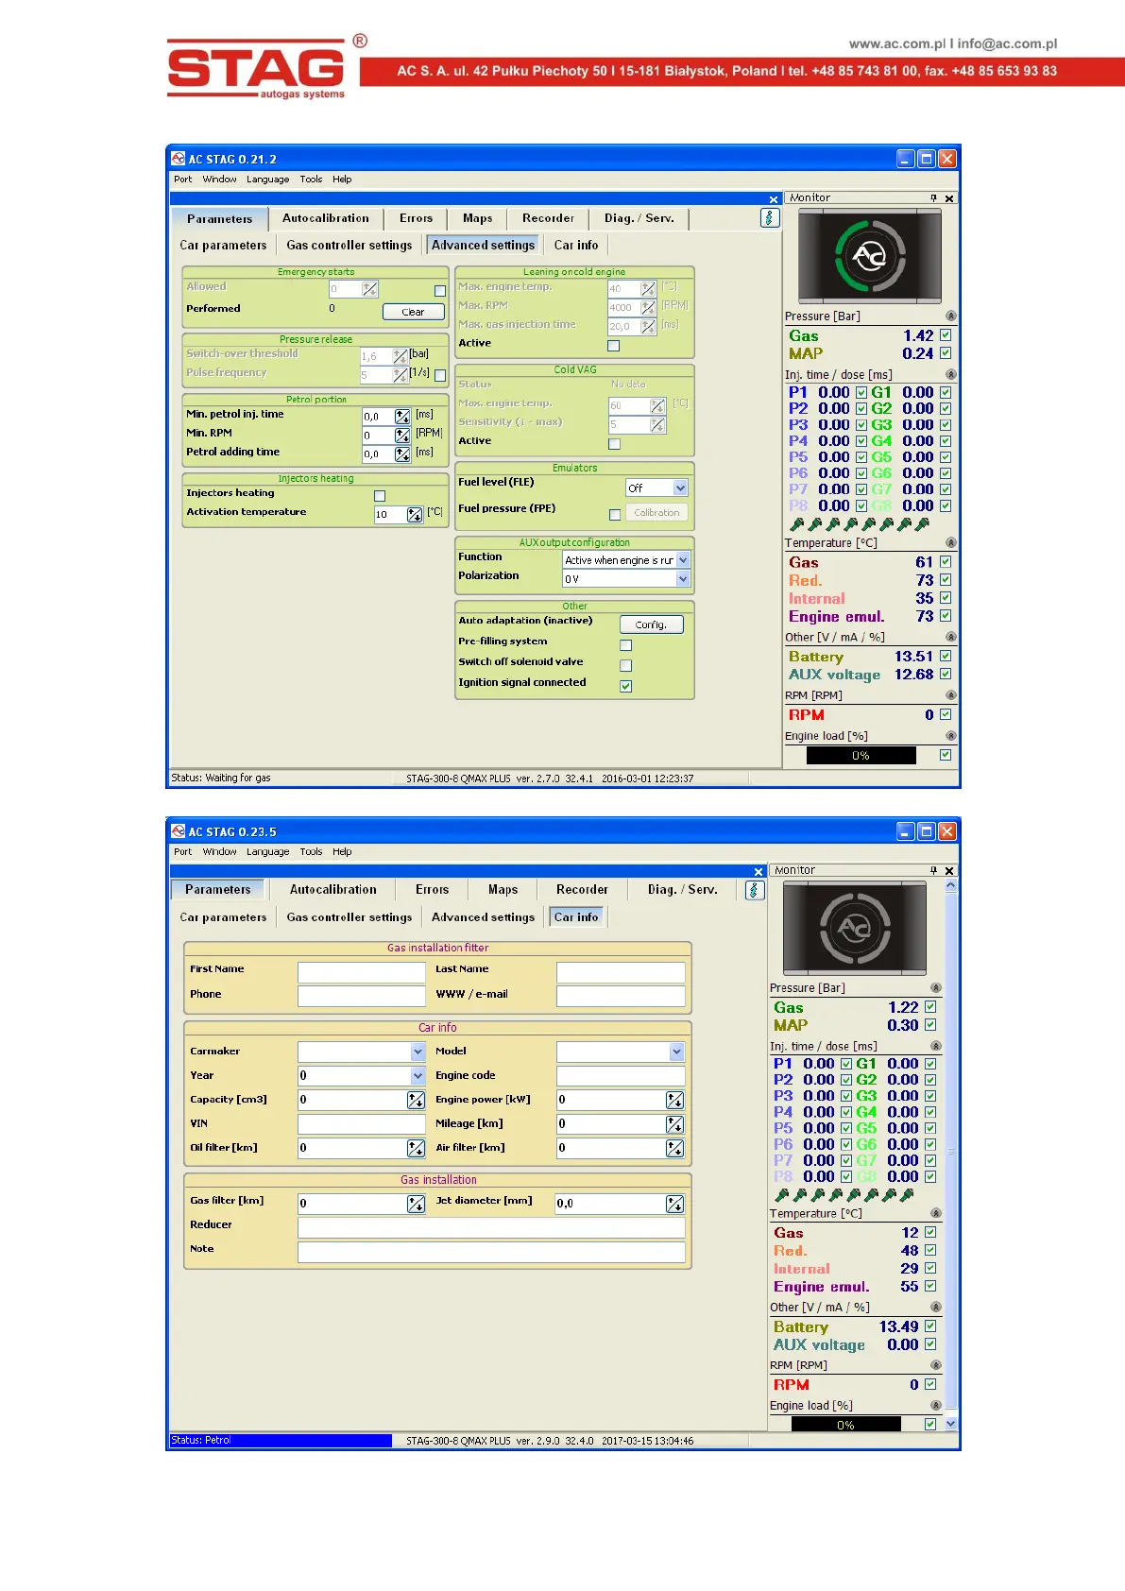
Task: Toggle the Injectors heating checkbox
Action: (380, 496)
